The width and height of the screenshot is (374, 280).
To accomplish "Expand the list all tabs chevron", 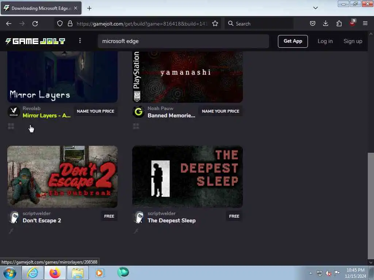I will point(315,8).
